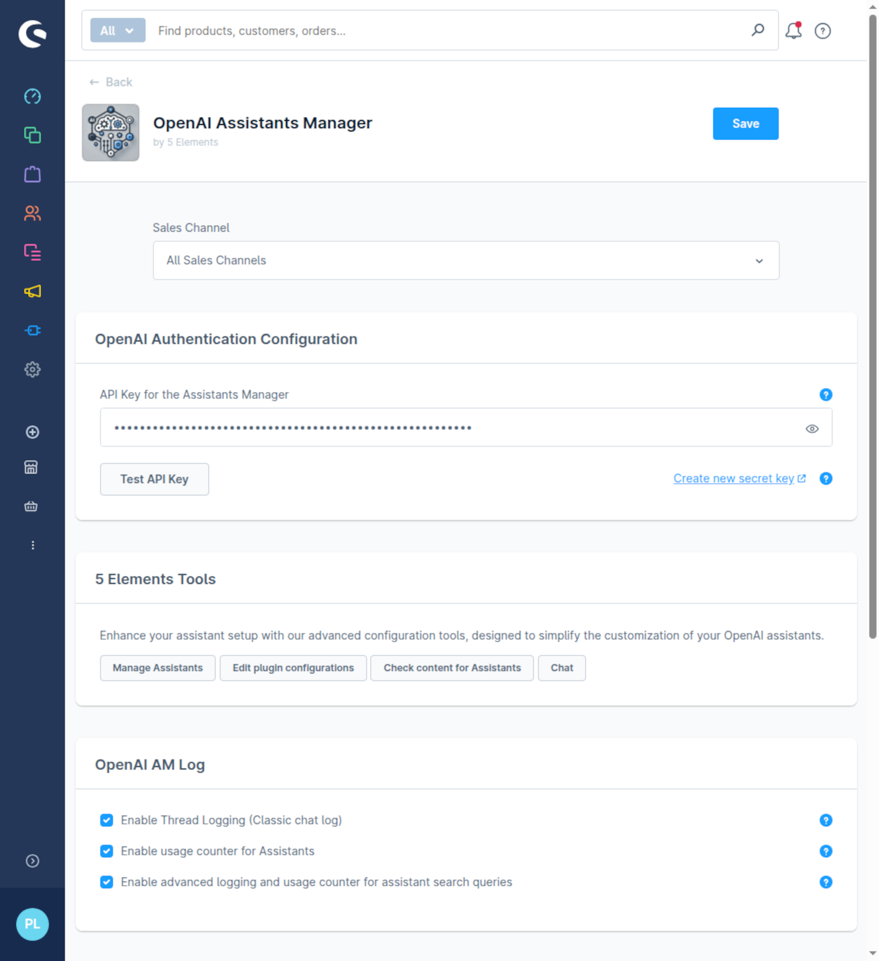The image size is (879, 961).
Task: Open the storefront sales channel icon
Action: [x=31, y=468]
